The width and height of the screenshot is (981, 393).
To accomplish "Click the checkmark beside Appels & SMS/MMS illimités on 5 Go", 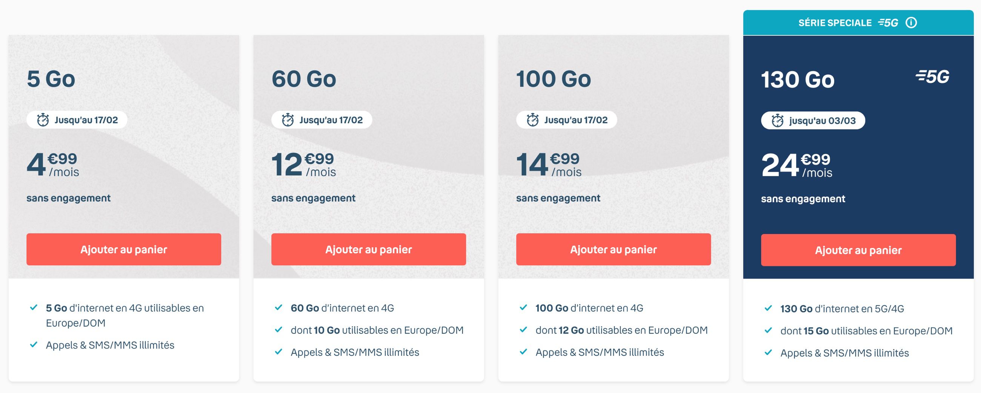I will click(x=35, y=346).
